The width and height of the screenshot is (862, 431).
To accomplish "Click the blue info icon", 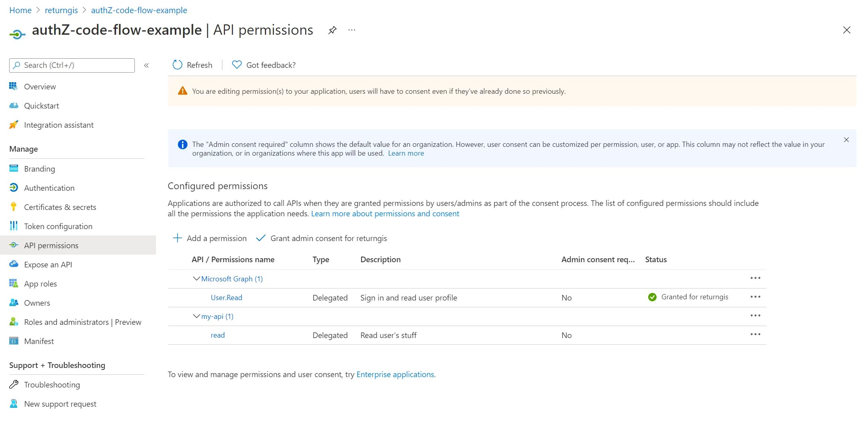I will coord(182,144).
